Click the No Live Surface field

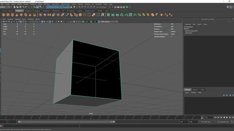click(x=102, y=7)
